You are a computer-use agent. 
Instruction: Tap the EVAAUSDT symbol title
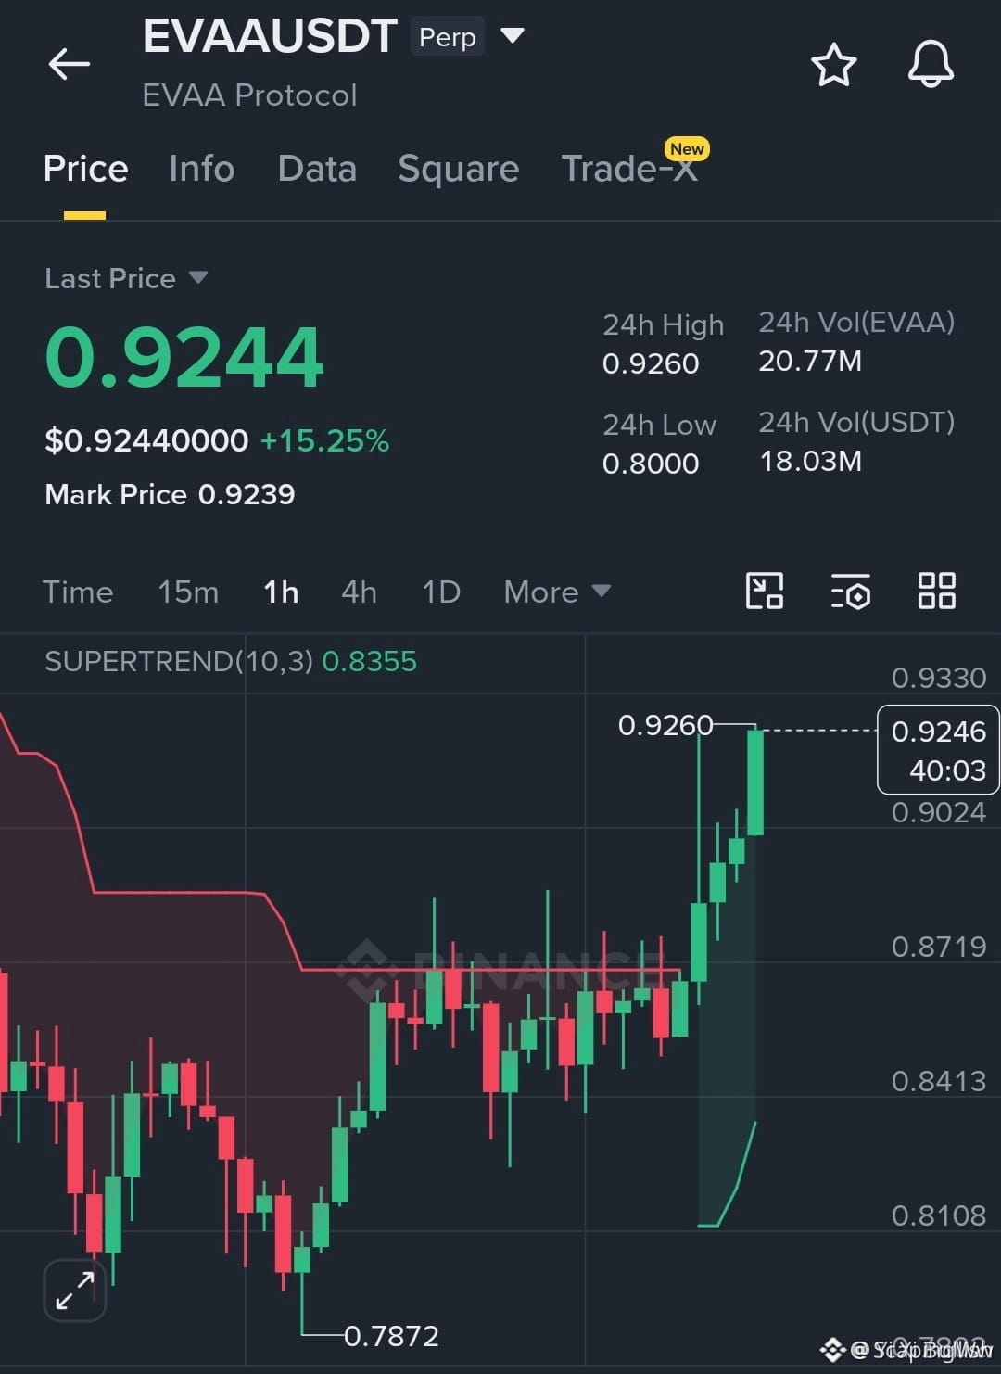270,36
